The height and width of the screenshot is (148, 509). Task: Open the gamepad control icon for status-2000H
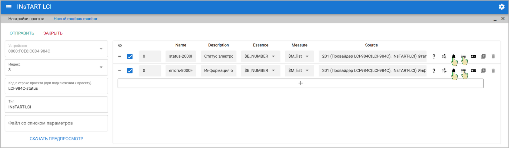point(474,56)
